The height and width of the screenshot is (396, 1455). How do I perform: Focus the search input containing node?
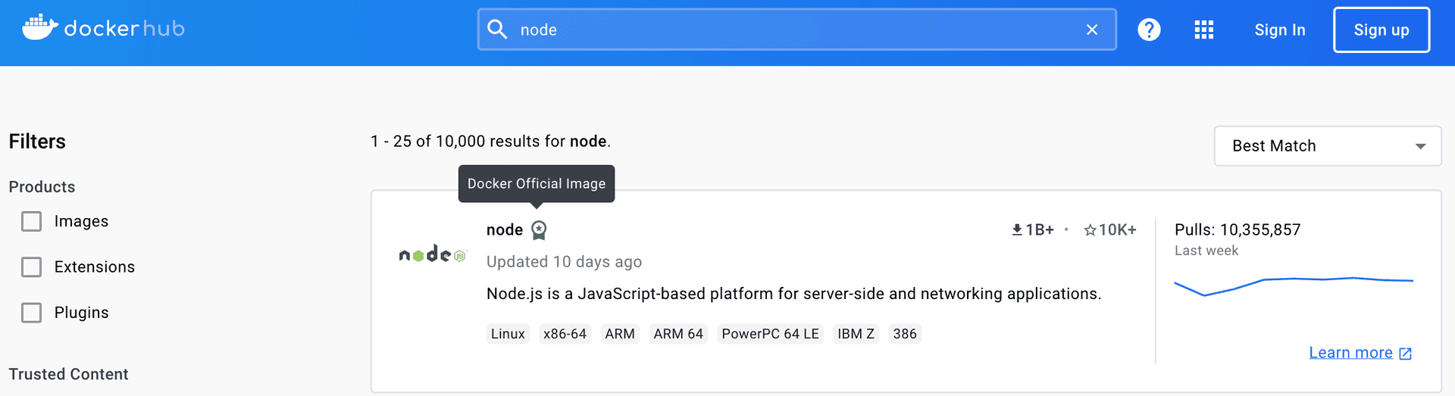(x=796, y=30)
